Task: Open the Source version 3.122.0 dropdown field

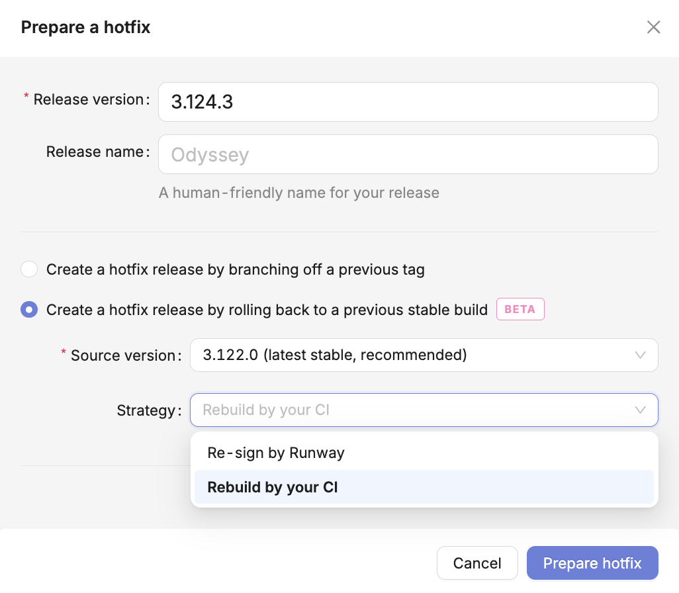Action: point(410,355)
